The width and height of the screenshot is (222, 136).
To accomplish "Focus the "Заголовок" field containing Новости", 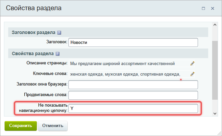I will click(x=133, y=43).
